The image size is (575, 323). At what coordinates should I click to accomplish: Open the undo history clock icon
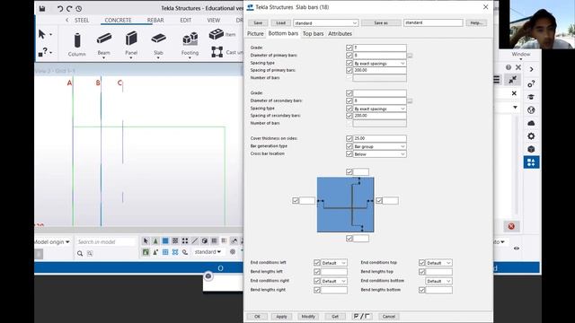(78, 8)
